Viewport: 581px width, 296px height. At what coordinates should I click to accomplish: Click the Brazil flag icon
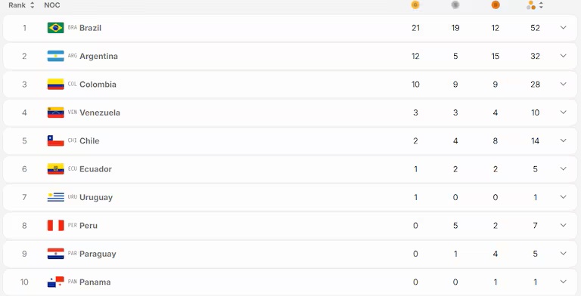(55, 28)
